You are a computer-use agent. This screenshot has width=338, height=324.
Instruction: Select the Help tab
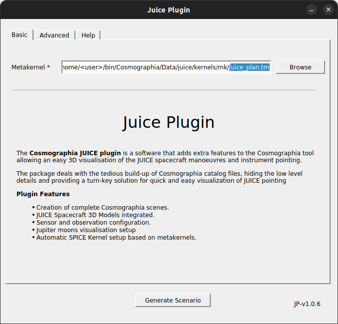[x=88, y=35]
